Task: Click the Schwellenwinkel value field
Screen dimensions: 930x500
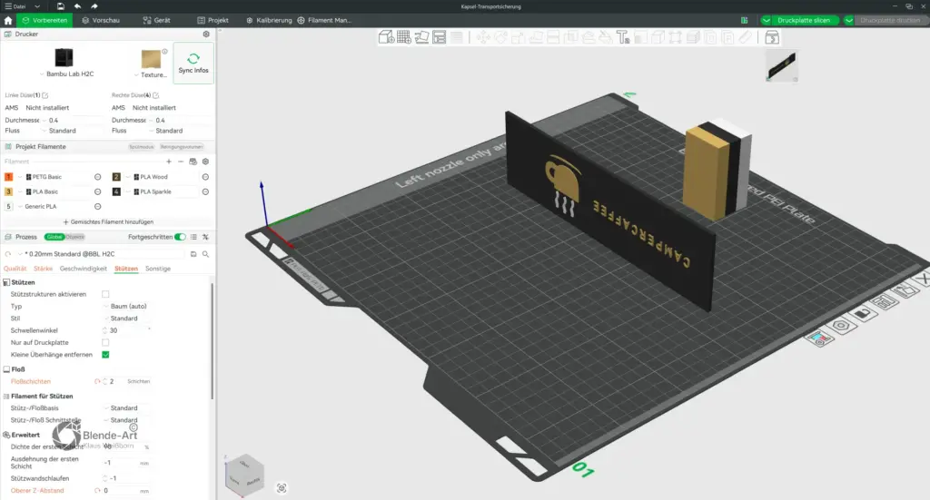Action: [127, 330]
